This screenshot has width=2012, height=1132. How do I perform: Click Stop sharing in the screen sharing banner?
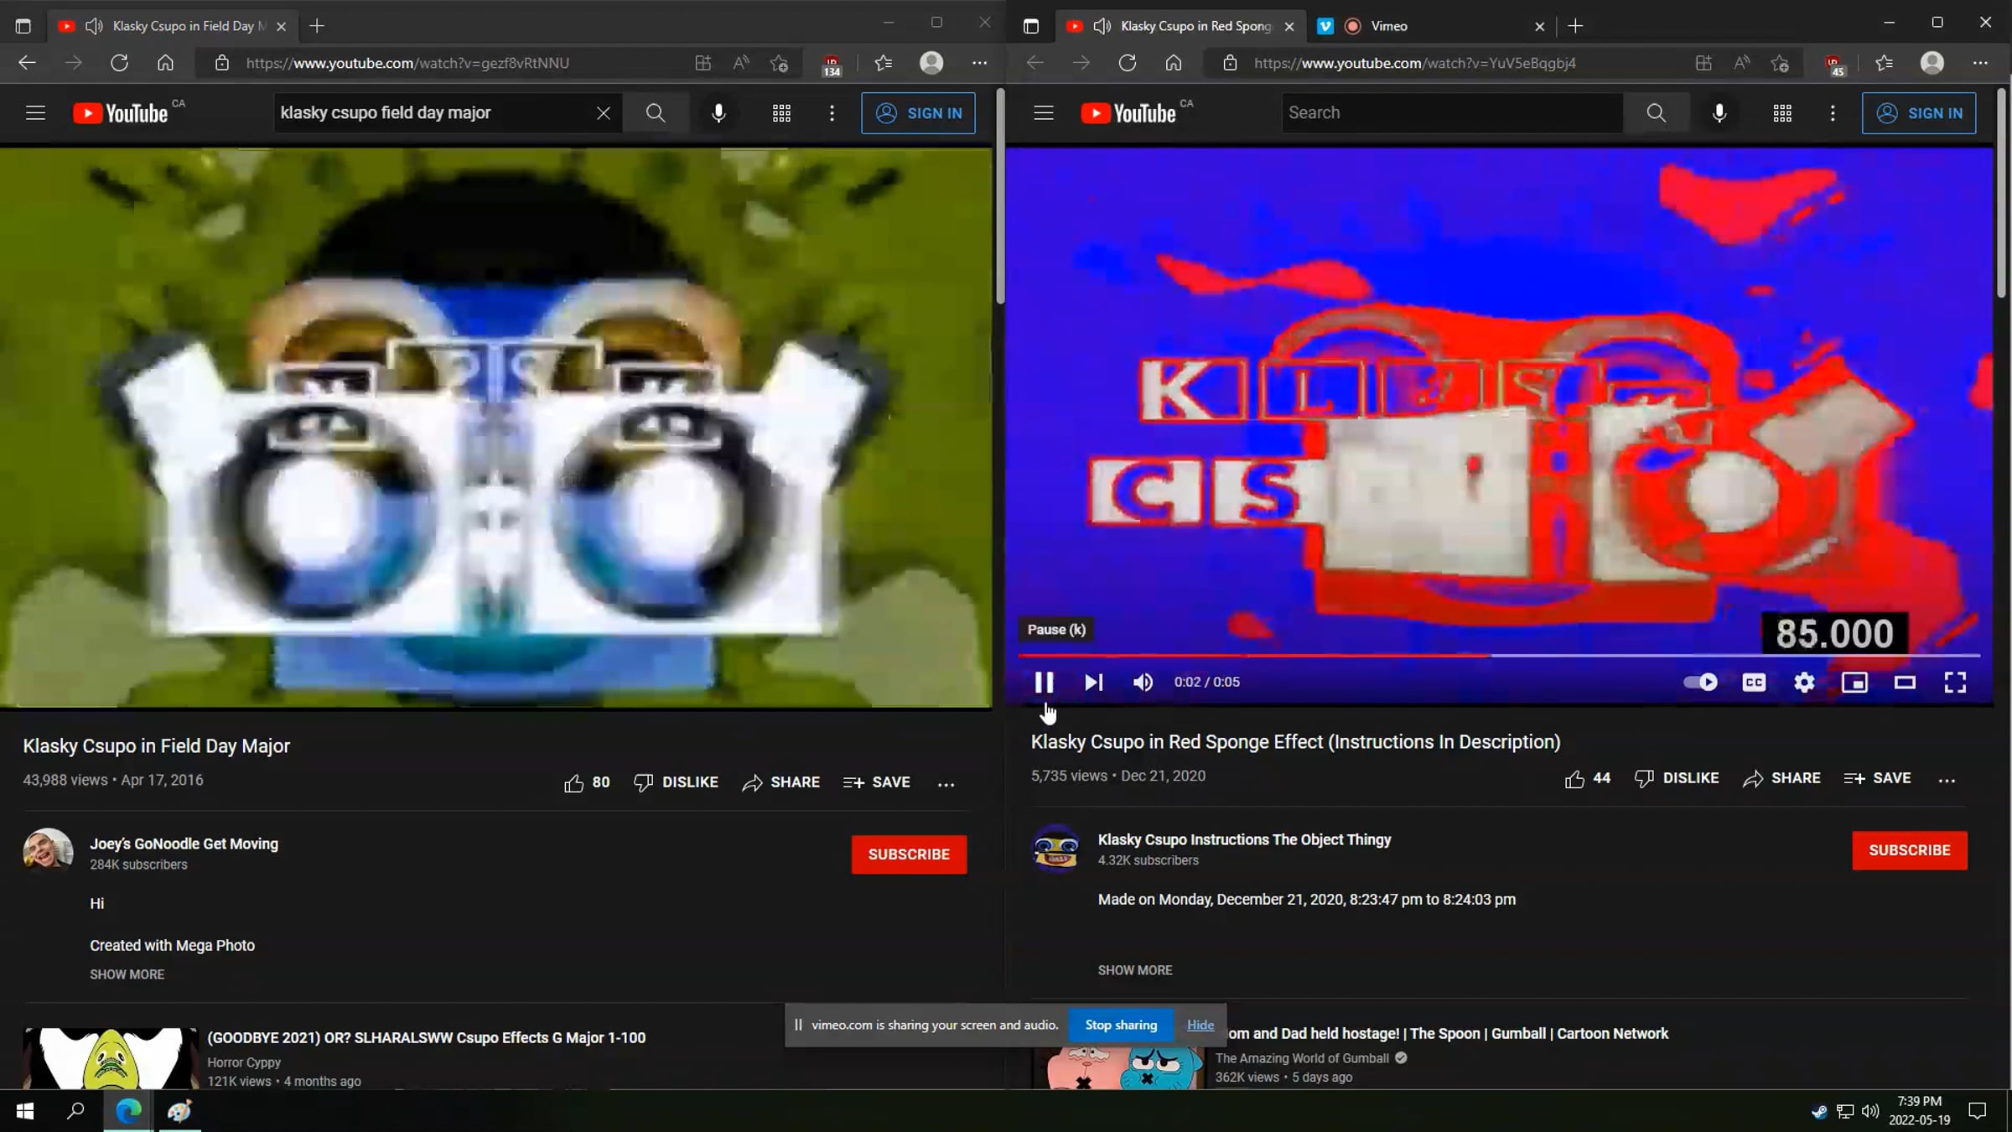pyautogui.click(x=1121, y=1024)
